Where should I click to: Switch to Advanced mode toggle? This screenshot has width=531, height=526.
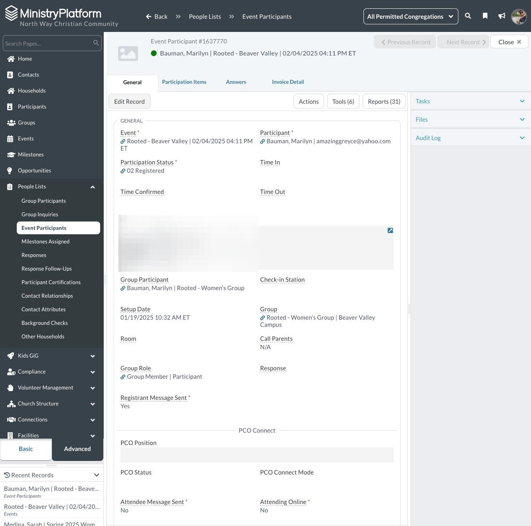[77, 449]
